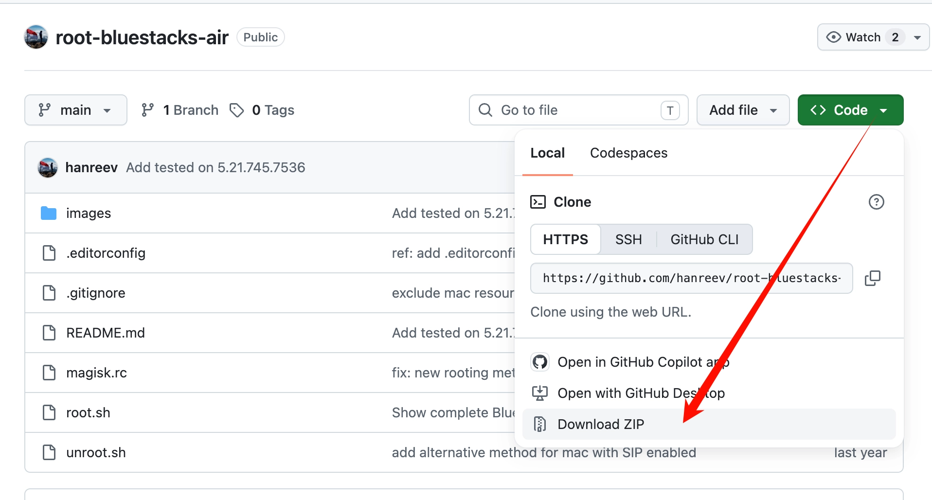
Task: Open the root-bluestacks-air repository title
Action: pyautogui.click(x=142, y=37)
